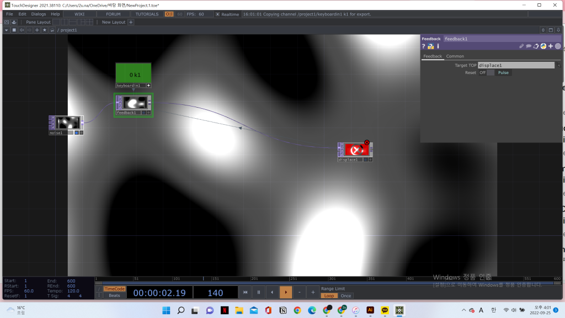
Task: Open the TUTORIALS link
Action: 147,14
